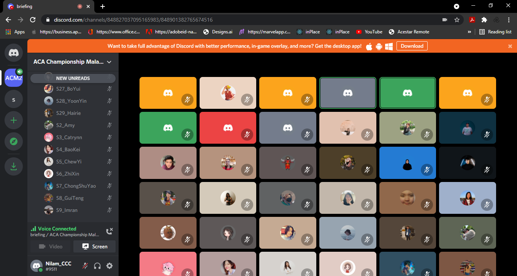Click the Add a Server plus icon

pyautogui.click(x=14, y=120)
